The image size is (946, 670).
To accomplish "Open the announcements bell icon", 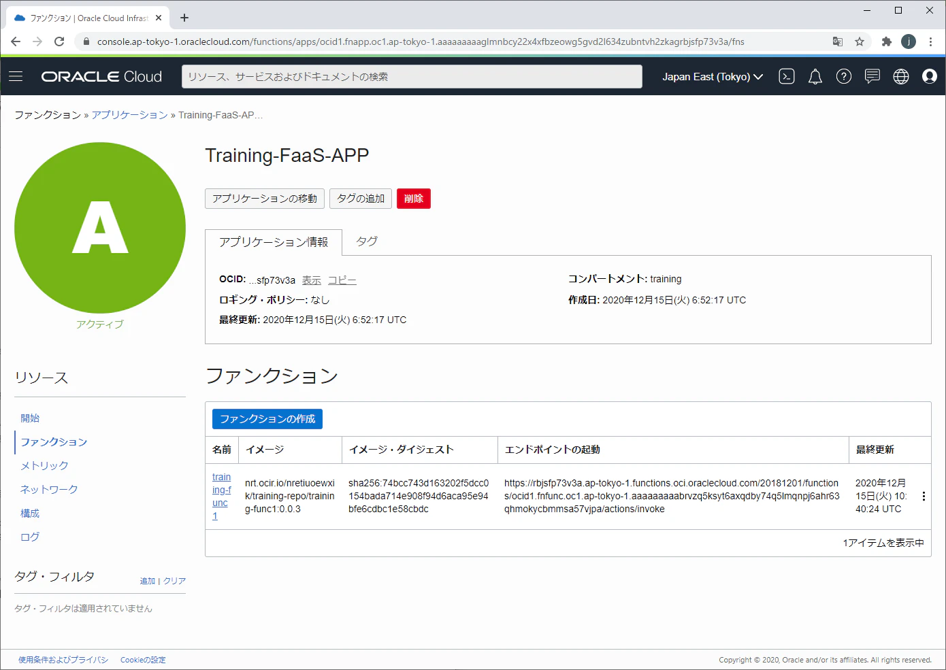I will pyautogui.click(x=815, y=76).
